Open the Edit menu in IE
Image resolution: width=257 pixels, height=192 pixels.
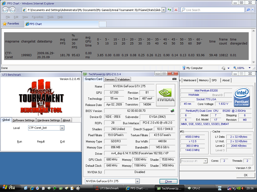(16, 17)
